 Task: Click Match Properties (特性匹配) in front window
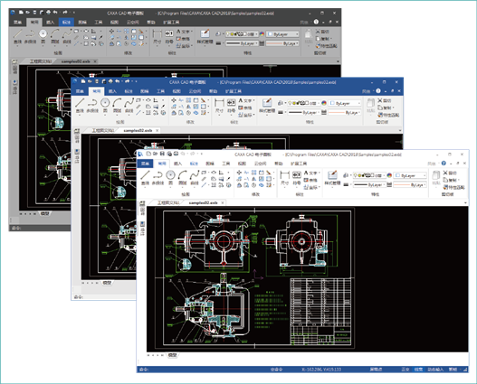(453, 187)
